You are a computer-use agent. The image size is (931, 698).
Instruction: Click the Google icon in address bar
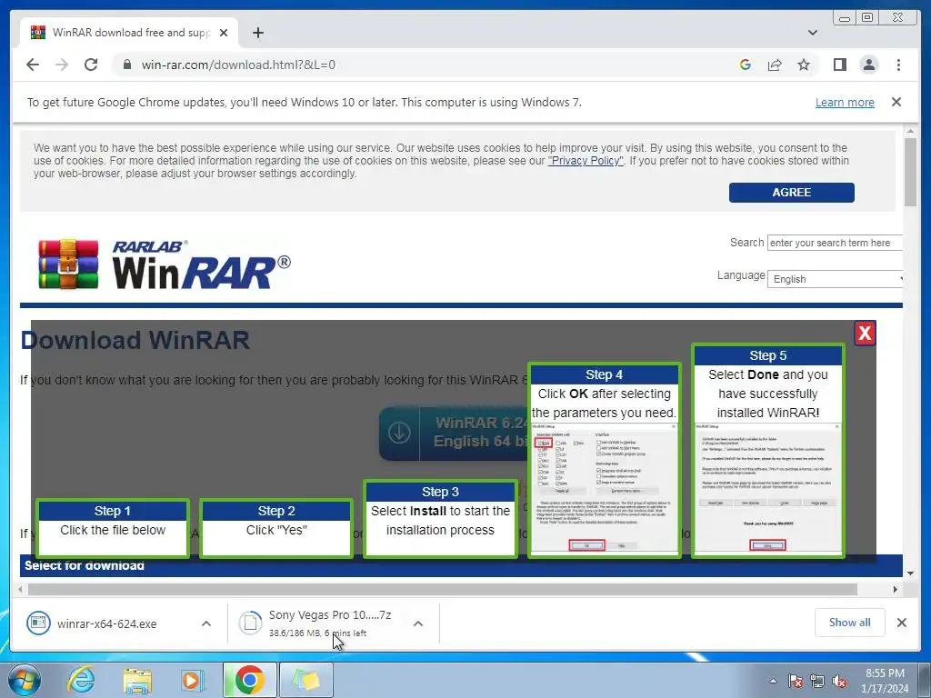point(746,65)
